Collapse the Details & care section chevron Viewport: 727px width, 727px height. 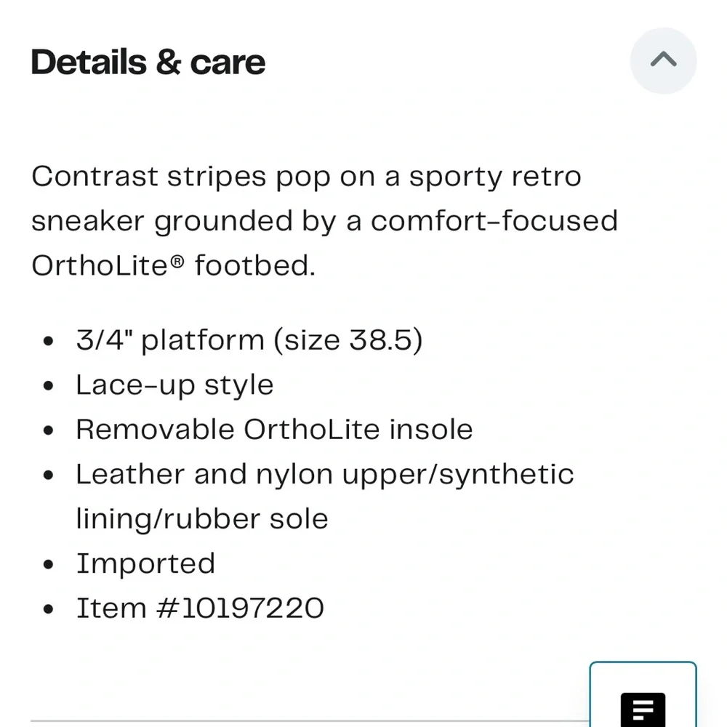[663, 60]
